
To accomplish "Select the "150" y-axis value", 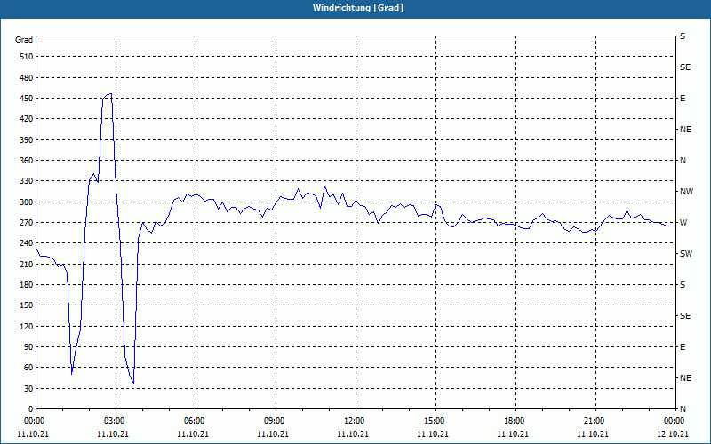I will [x=27, y=305].
